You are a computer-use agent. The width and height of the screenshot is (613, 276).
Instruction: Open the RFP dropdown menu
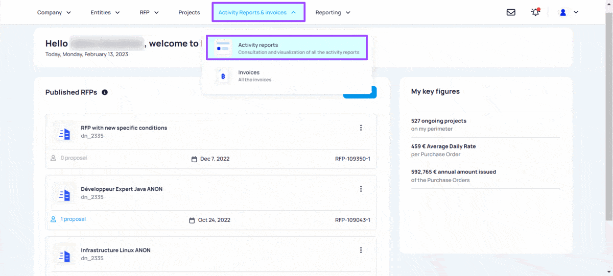click(x=149, y=12)
